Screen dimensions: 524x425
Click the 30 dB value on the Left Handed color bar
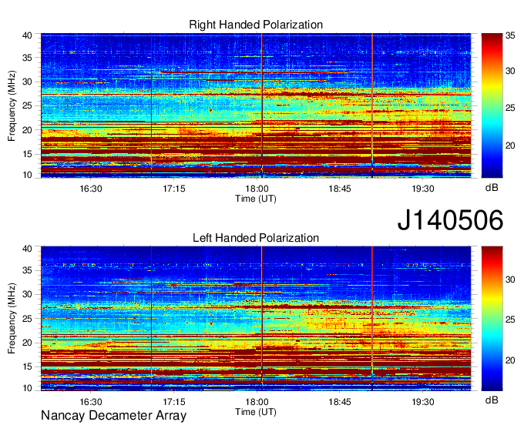(510, 279)
